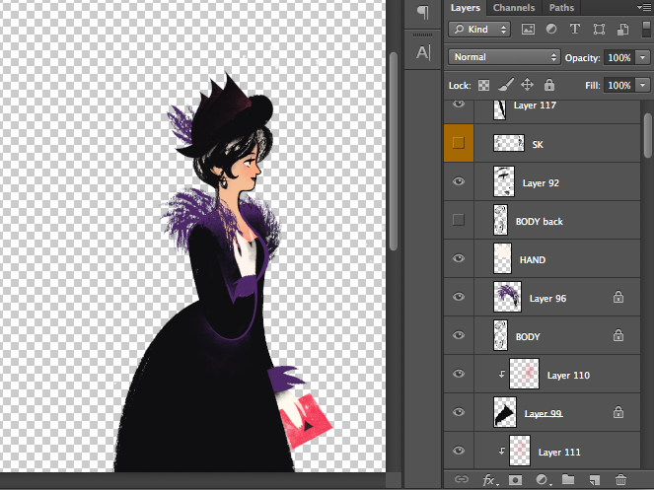Click lock icon on BODY layer
The image size is (654, 490).
click(x=618, y=335)
